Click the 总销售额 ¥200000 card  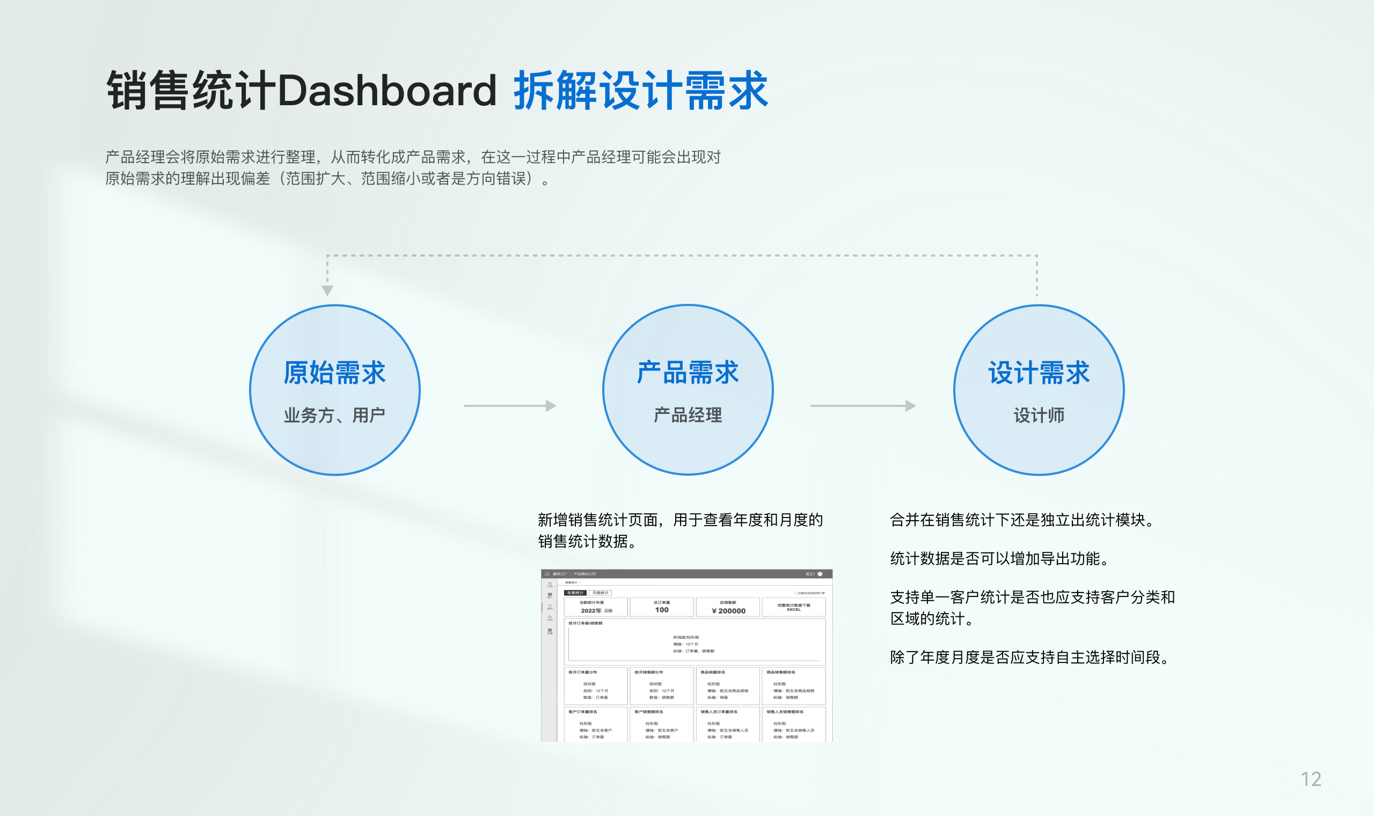point(728,608)
